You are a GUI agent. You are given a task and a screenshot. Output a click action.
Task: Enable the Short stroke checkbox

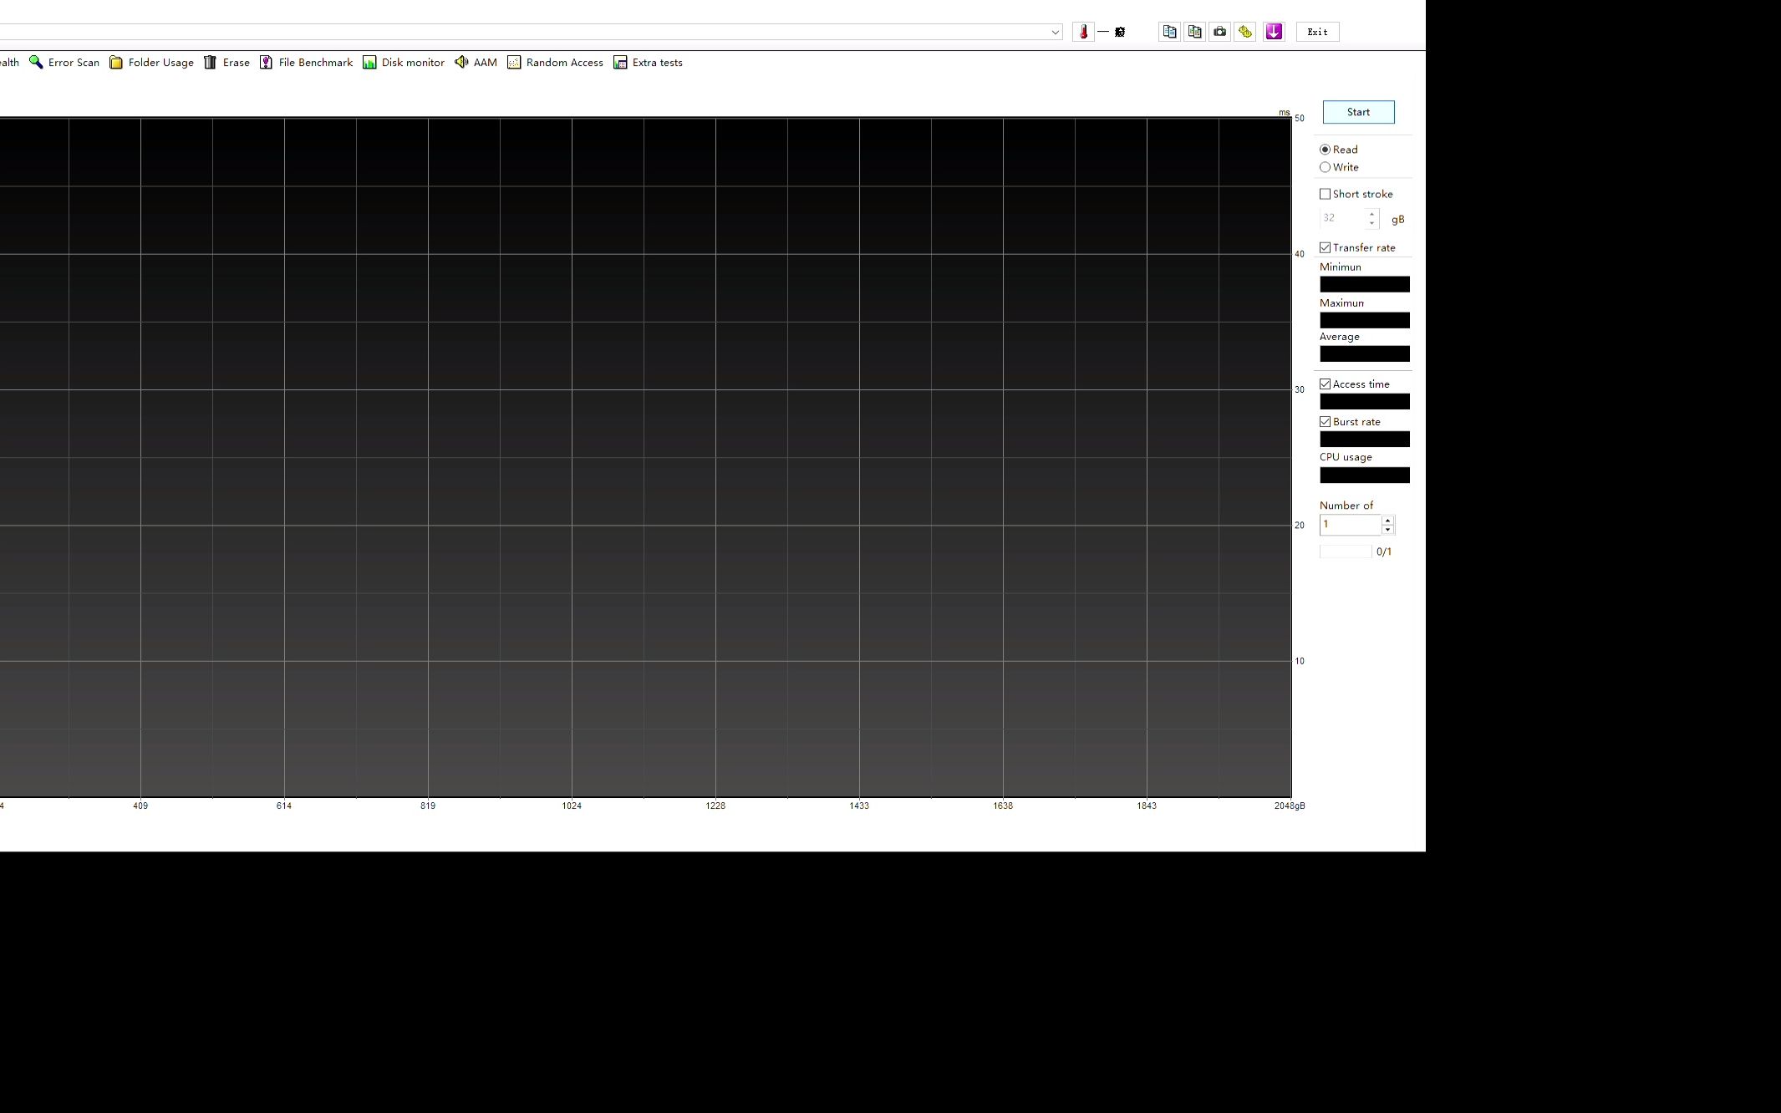tap(1325, 194)
